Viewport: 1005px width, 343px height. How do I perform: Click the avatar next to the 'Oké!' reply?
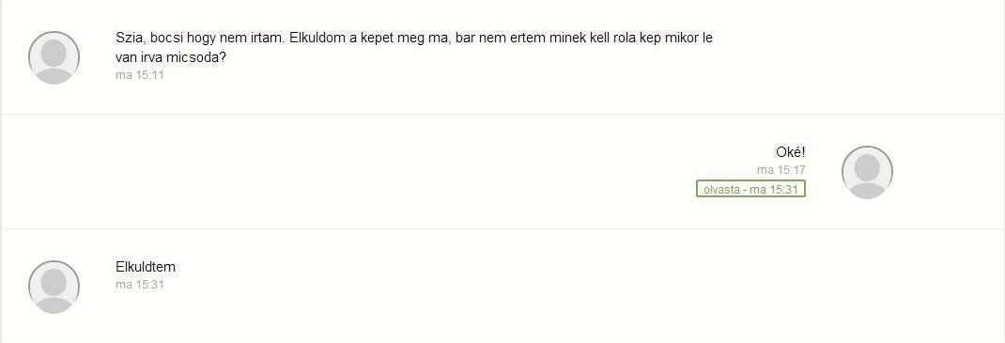tap(867, 173)
